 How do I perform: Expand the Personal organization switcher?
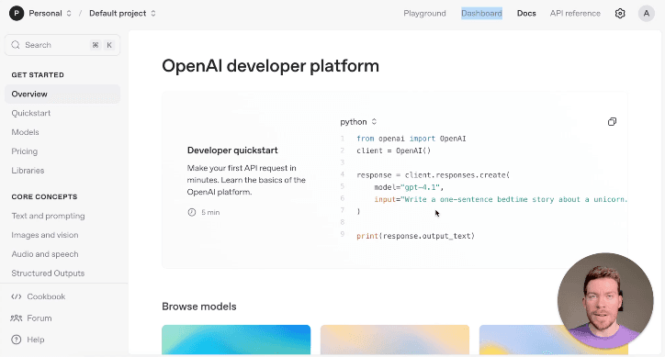(69, 14)
